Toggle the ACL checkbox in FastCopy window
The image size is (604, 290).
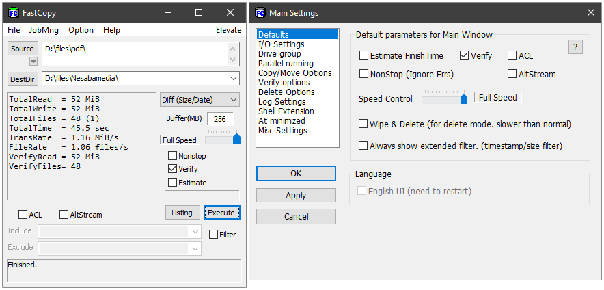point(23,215)
